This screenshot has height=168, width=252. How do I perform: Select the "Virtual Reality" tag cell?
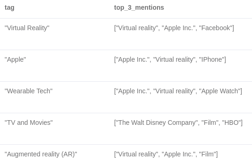pos(27,28)
